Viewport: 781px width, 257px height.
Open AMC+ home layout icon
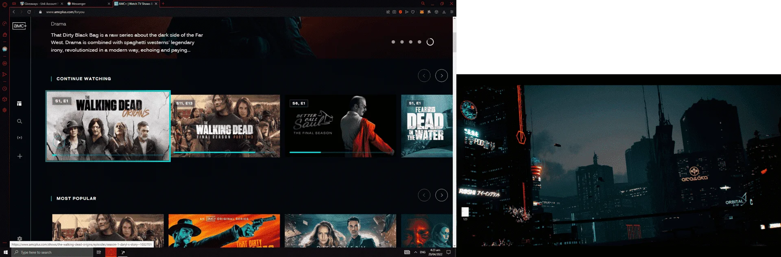(x=20, y=104)
